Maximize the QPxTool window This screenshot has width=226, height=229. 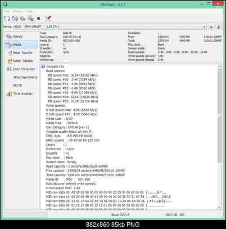209,4
